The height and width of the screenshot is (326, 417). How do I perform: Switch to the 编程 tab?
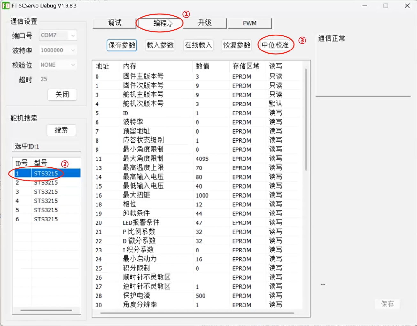tap(160, 23)
